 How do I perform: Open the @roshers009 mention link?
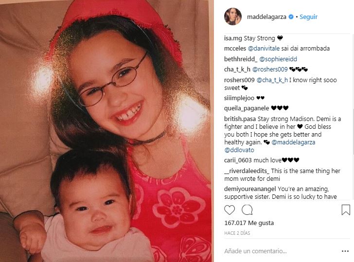click(x=270, y=70)
